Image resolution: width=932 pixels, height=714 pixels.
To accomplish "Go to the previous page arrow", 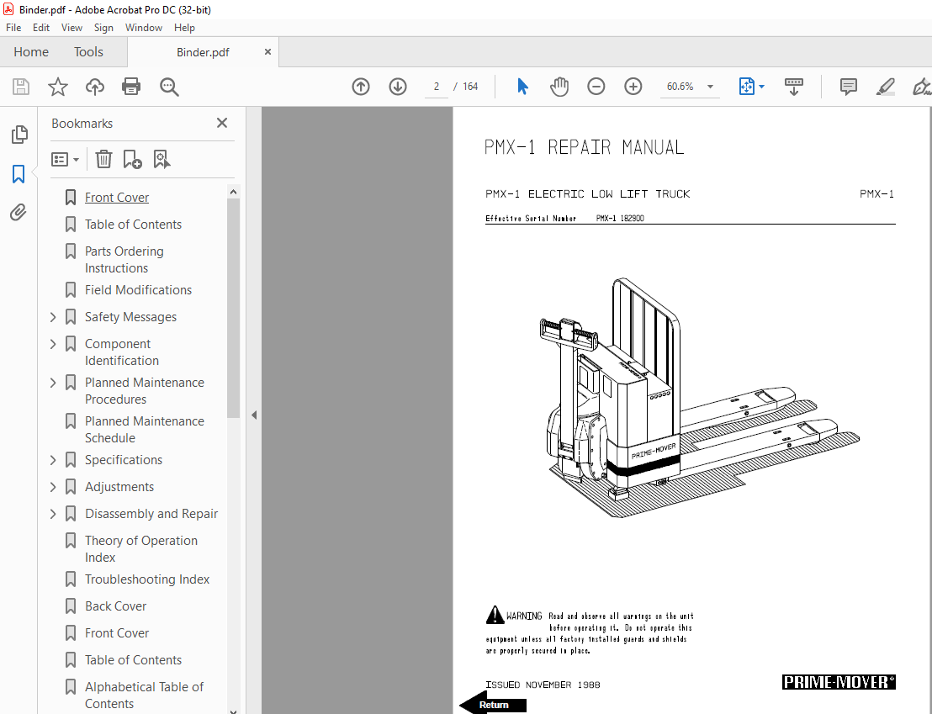I will (x=361, y=87).
